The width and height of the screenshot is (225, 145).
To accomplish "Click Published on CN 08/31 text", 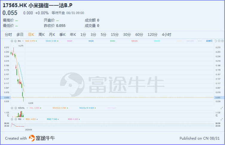I will click(x=200, y=138).
